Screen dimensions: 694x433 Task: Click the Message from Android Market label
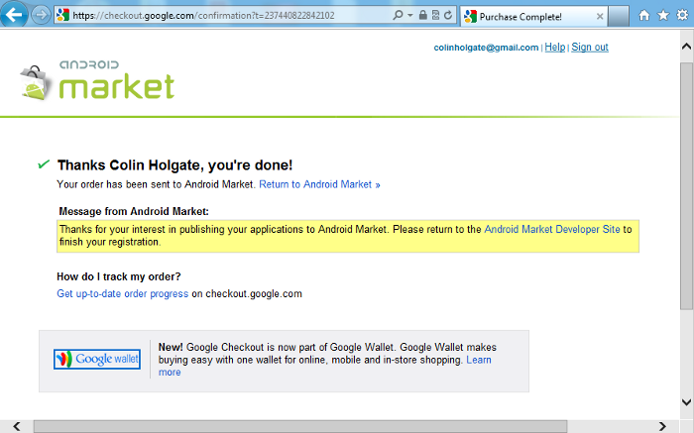[134, 211]
